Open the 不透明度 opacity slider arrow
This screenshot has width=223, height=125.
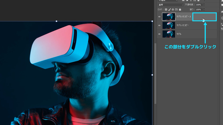click(204, 5)
